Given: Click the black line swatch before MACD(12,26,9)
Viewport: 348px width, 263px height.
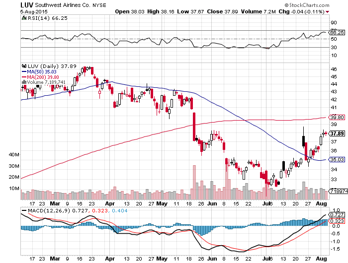Looking at the screenshot, I should (x=24, y=210).
